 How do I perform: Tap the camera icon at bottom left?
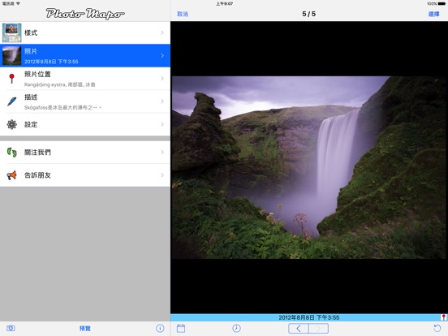pyautogui.click(x=11, y=328)
